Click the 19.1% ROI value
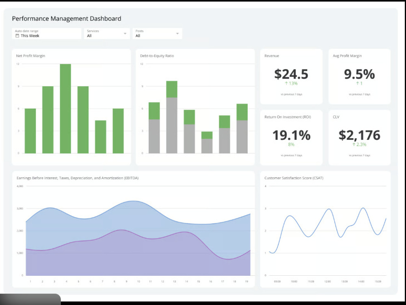 coord(291,135)
